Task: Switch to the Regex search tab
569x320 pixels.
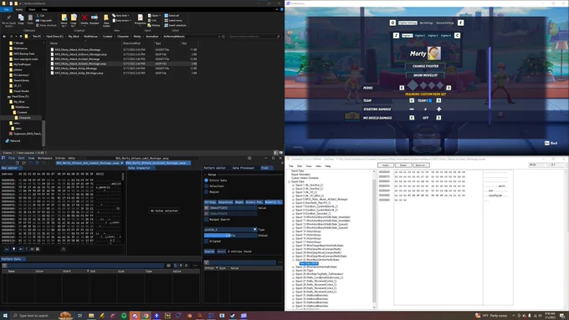Action: [x=239, y=202]
